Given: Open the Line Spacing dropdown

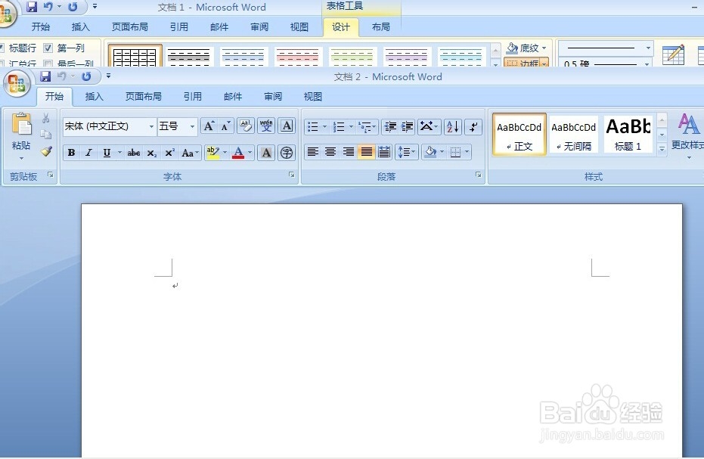Looking at the screenshot, I should tap(406, 152).
